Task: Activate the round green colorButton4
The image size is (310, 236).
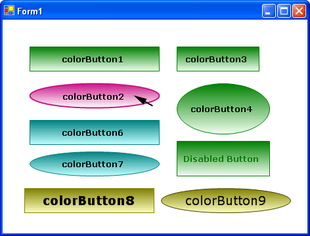Action: (223, 109)
